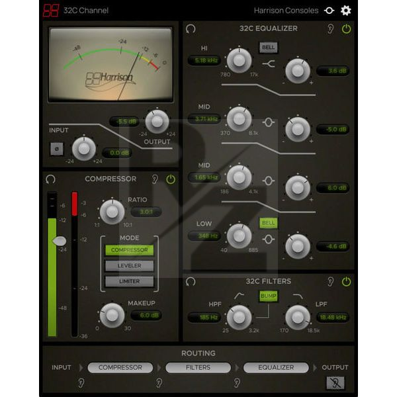Click the 3.0:1 ratio value field
This screenshot has width=397, height=397.
coord(146,212)
